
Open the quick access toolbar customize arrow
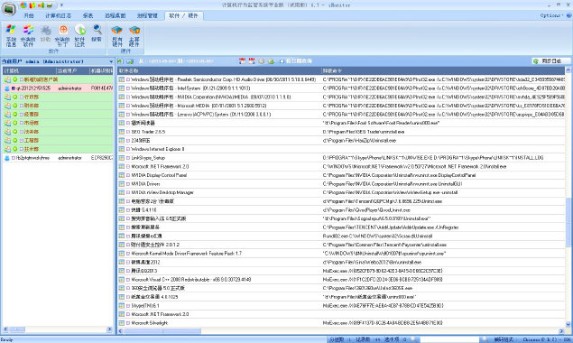click(61, 5)
